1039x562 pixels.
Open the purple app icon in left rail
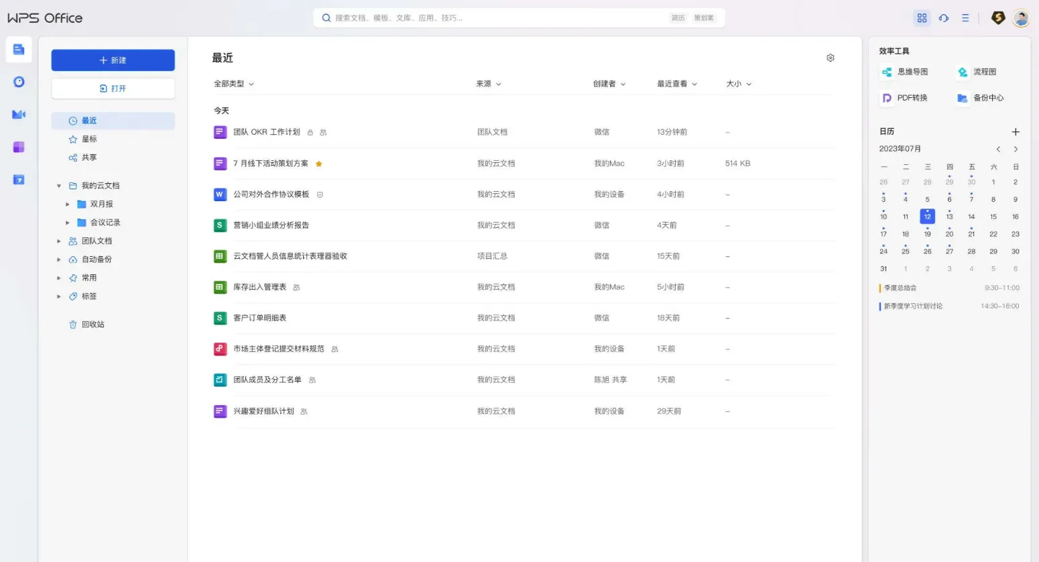click(19, 147)
